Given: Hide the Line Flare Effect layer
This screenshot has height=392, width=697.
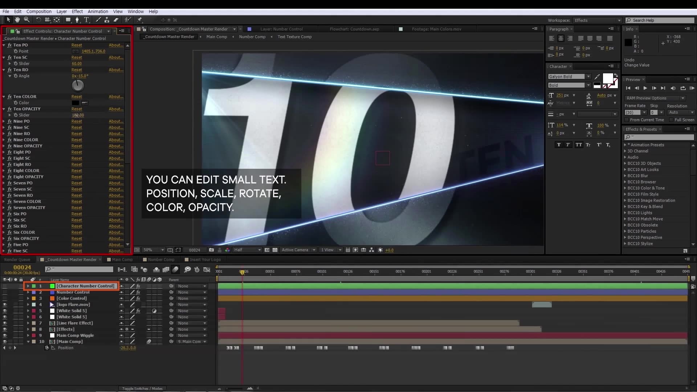Looking at the screenshot, I should [5, 323].
